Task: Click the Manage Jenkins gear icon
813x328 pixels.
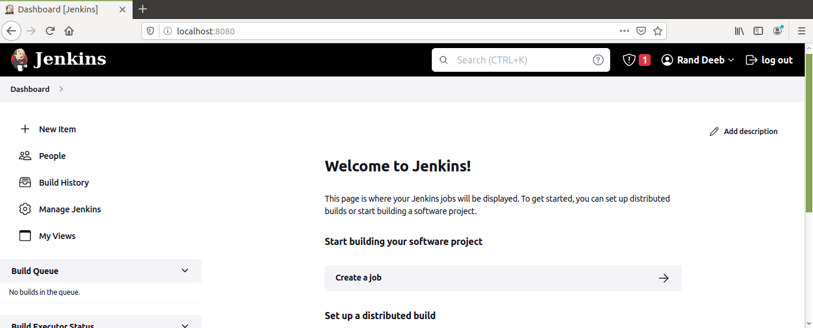Action: coord(25,209)
